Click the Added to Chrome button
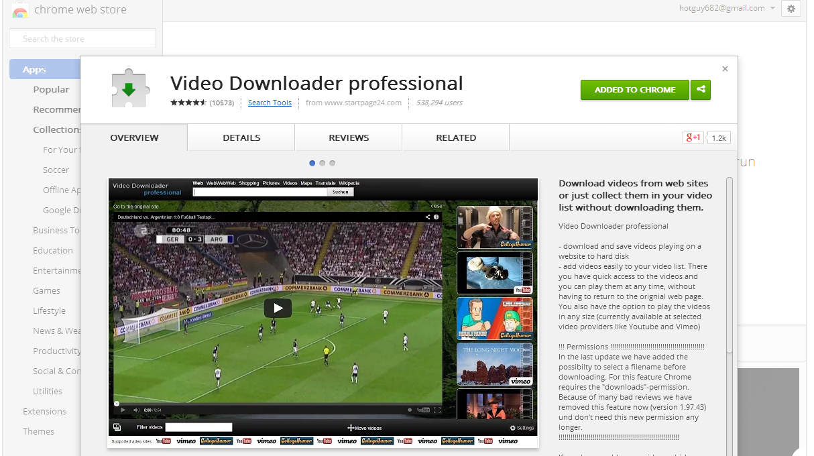Image resolution: width=814 pixels, height=456 pixels. [x=635, y=90]
